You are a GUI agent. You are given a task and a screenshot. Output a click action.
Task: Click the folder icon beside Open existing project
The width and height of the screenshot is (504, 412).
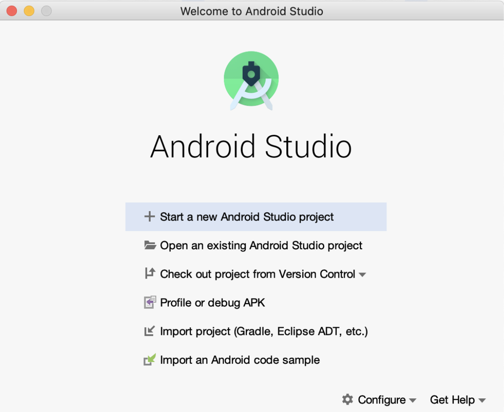[150, 245]
